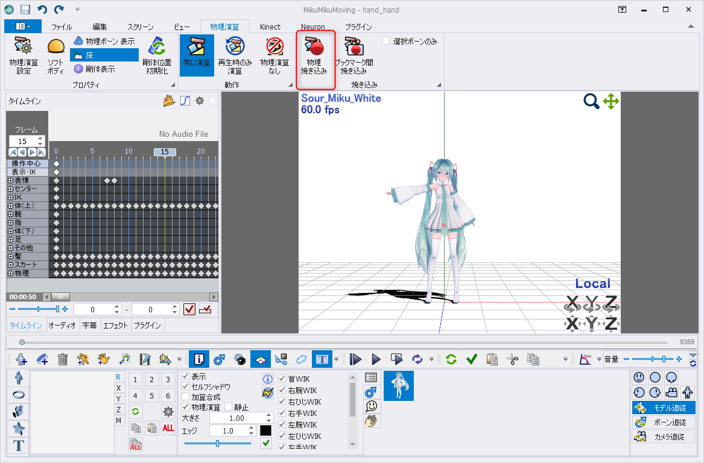Expand the 表情 timeline group

click(x=10, y=180)
